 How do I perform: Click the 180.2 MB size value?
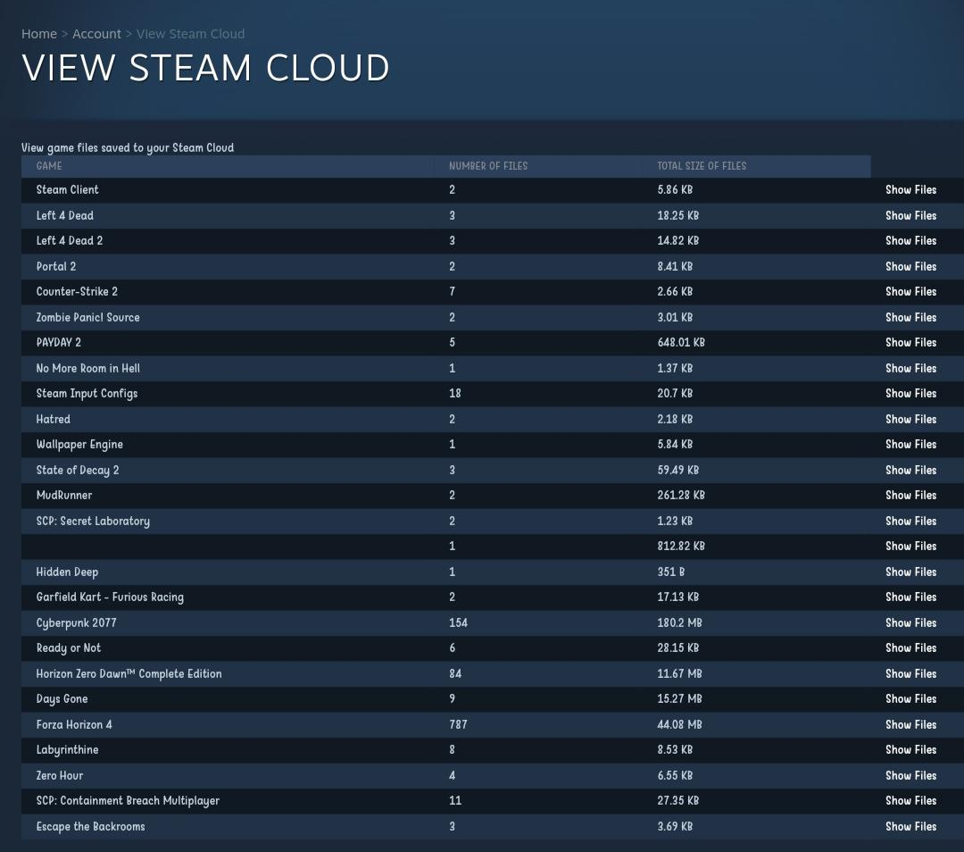click(679, 623)
